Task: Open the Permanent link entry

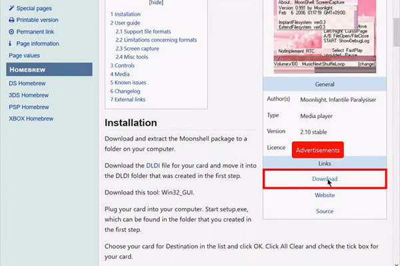Action: tap(35, 32)
